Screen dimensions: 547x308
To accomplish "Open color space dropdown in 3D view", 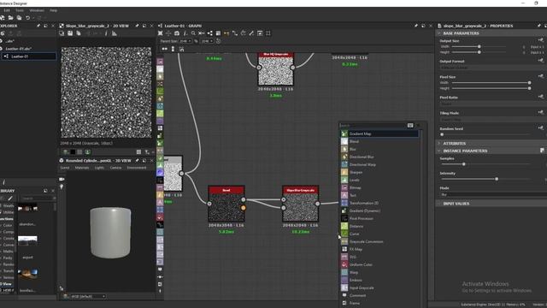I will pos(87,297).
